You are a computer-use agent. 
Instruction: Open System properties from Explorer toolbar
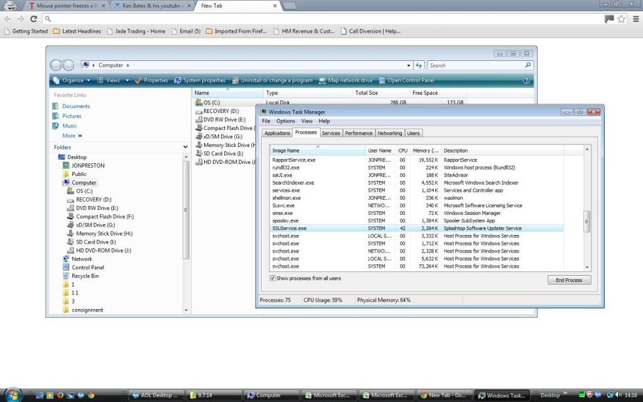tap(200, 81)
